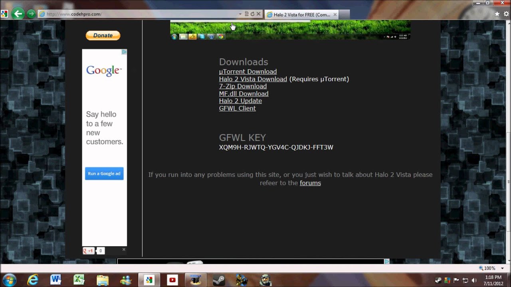Viewport: 511px width, 287px height.
Task: Open the µTorrent Download link
Action: point(248,72)
